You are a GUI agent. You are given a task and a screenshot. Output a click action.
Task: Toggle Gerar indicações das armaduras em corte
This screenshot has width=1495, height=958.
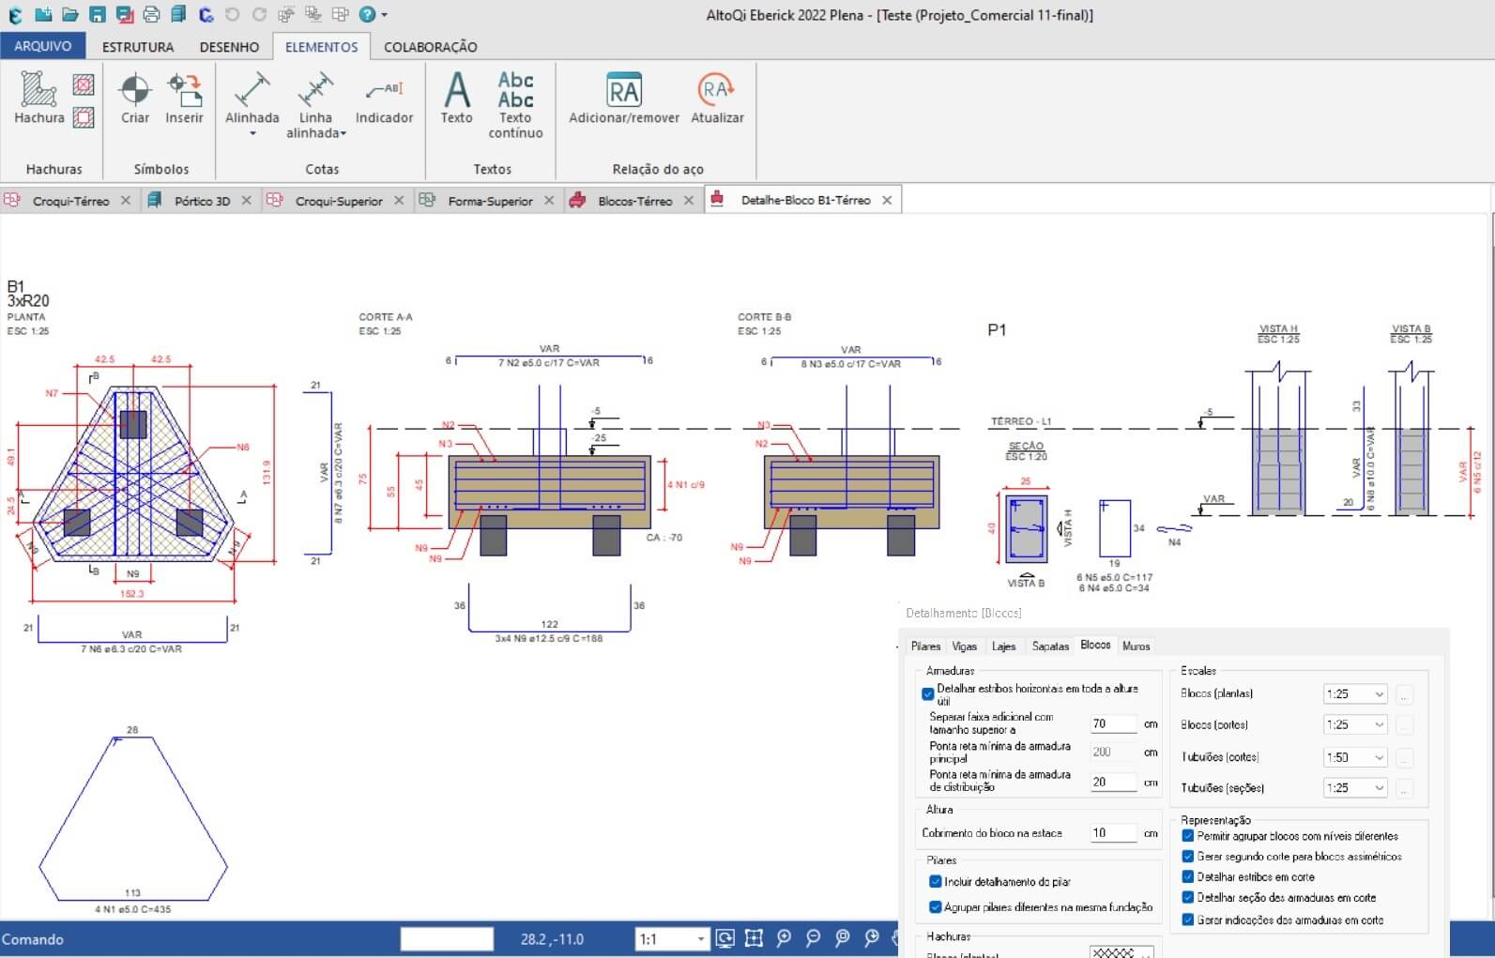coord(1188,920)
